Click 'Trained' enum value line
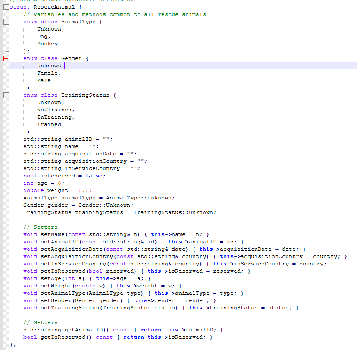 point(49,124)
